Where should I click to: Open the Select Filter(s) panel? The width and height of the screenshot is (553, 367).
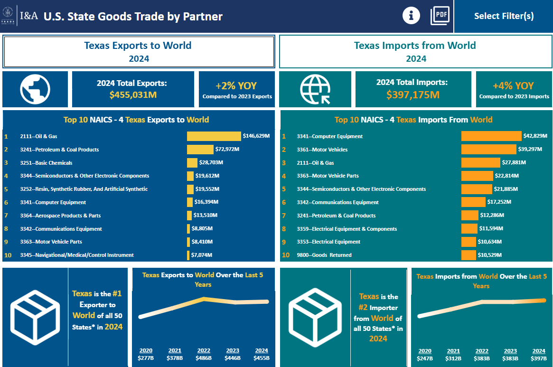click(503, 16)
